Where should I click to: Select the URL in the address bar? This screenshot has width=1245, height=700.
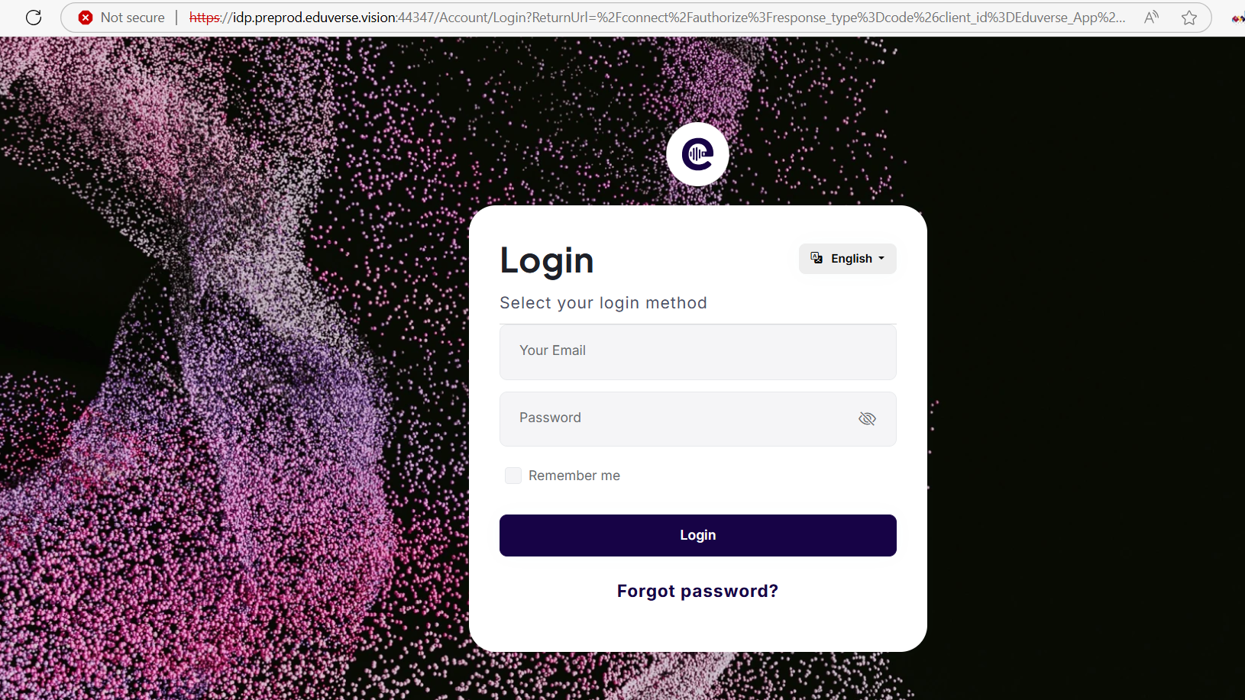pos(657,18)
